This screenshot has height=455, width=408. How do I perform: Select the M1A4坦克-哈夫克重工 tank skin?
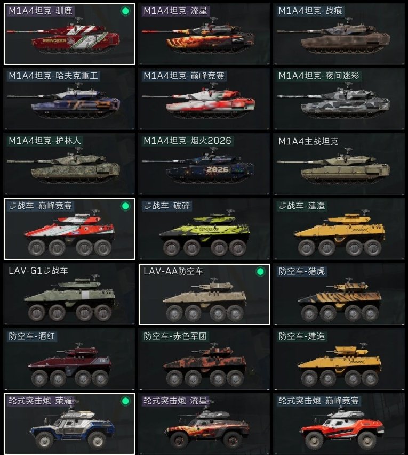[69, 99]
